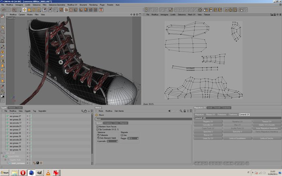Image resolution: width=282 pixels, height=176 pixels.
Task: Open the Modifica UV menu
Action: click(73, 4)
